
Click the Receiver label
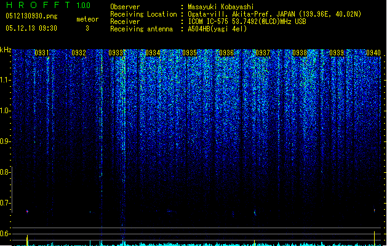pyautogui.click(x=125, y=22)
